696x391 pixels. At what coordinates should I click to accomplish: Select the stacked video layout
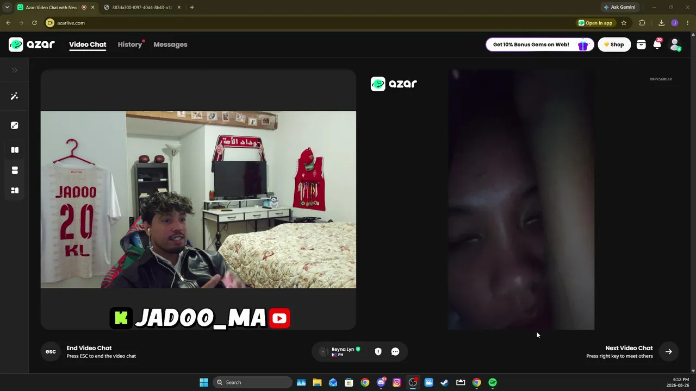[15, 170]
